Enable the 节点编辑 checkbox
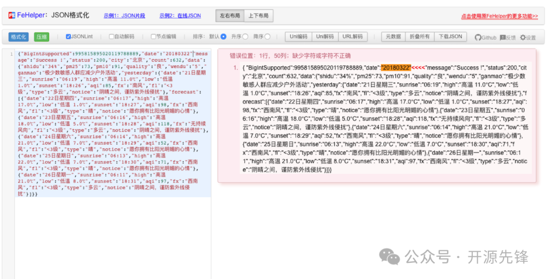The image size is (546, 279). pos(153,36)
